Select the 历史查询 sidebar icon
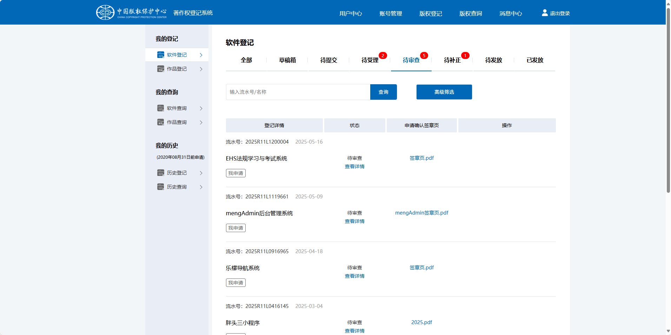 point(161,187)
